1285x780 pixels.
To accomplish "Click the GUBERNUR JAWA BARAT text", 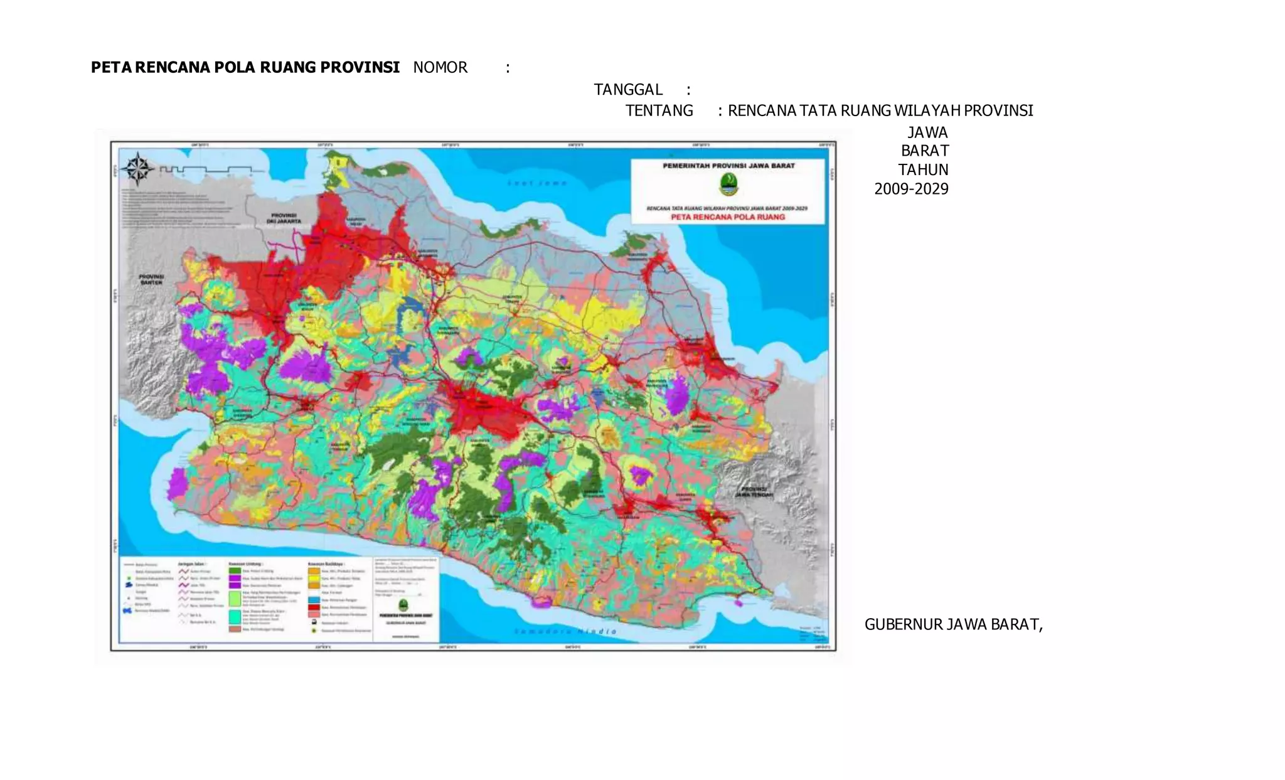I will point(953,624).
